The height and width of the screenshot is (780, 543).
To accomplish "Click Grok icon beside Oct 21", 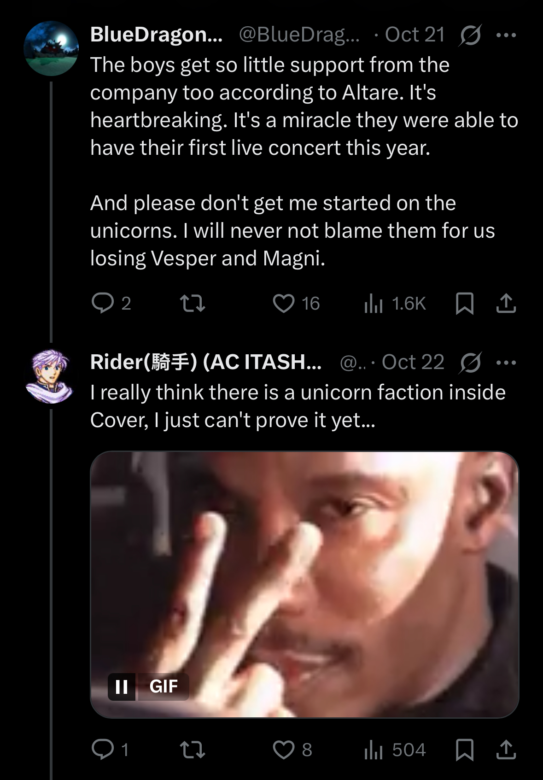I will click(x=470, y=35).
